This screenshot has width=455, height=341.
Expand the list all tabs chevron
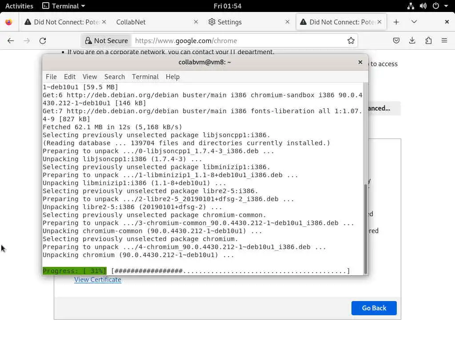coord(414,22)
